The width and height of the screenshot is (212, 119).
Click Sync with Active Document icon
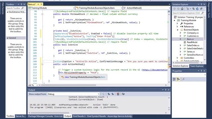[193, 9]
